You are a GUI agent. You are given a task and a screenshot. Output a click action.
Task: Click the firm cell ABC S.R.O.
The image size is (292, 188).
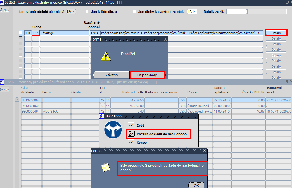(56, 111)
